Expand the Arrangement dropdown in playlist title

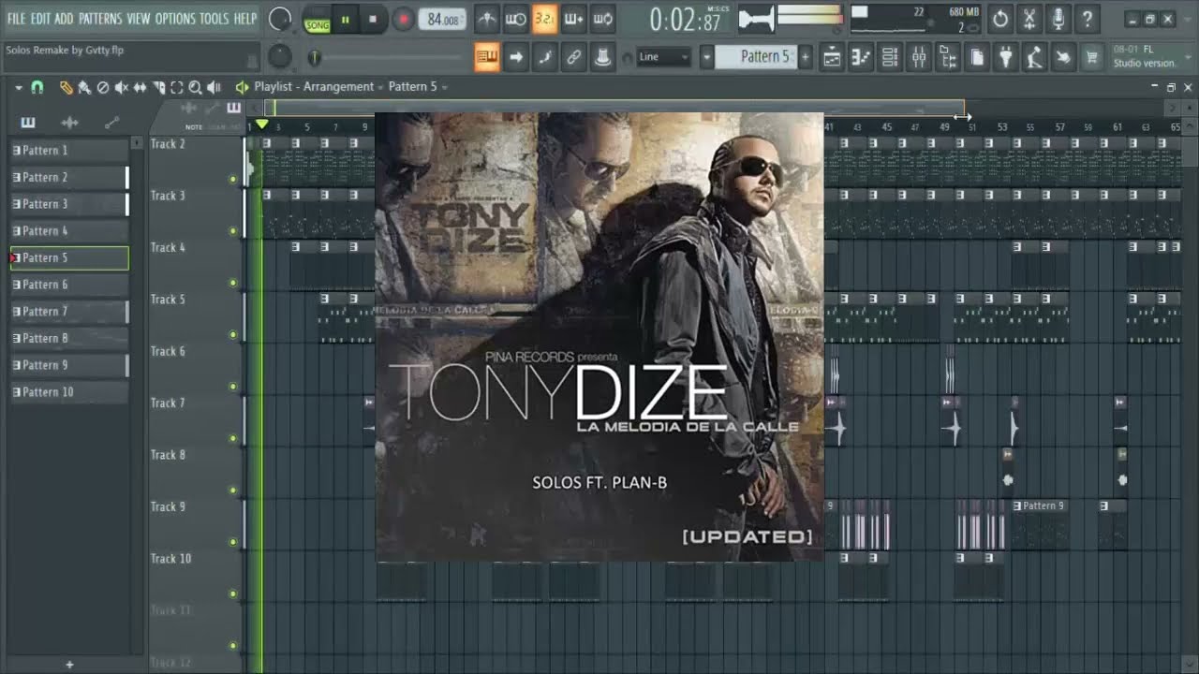380,87
